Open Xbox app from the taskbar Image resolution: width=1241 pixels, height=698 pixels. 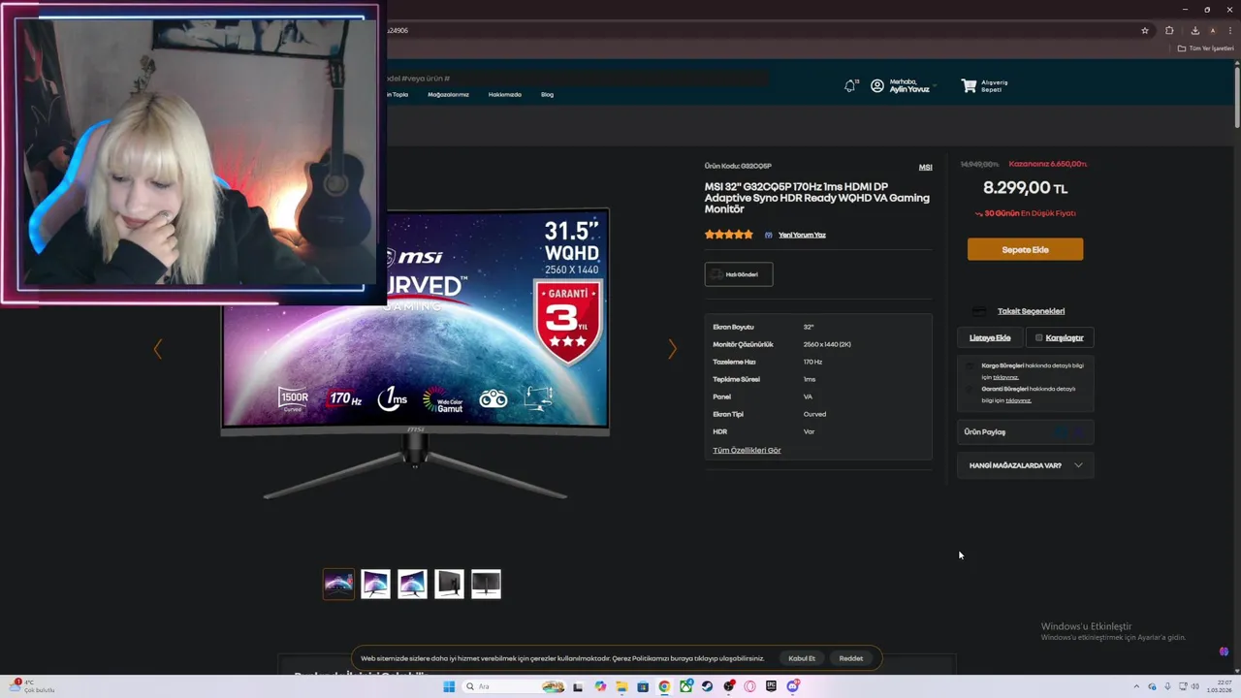coord(685,686)
